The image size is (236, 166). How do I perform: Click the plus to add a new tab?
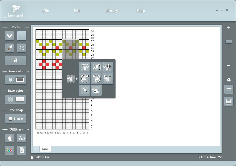click(x=36, y=149)
